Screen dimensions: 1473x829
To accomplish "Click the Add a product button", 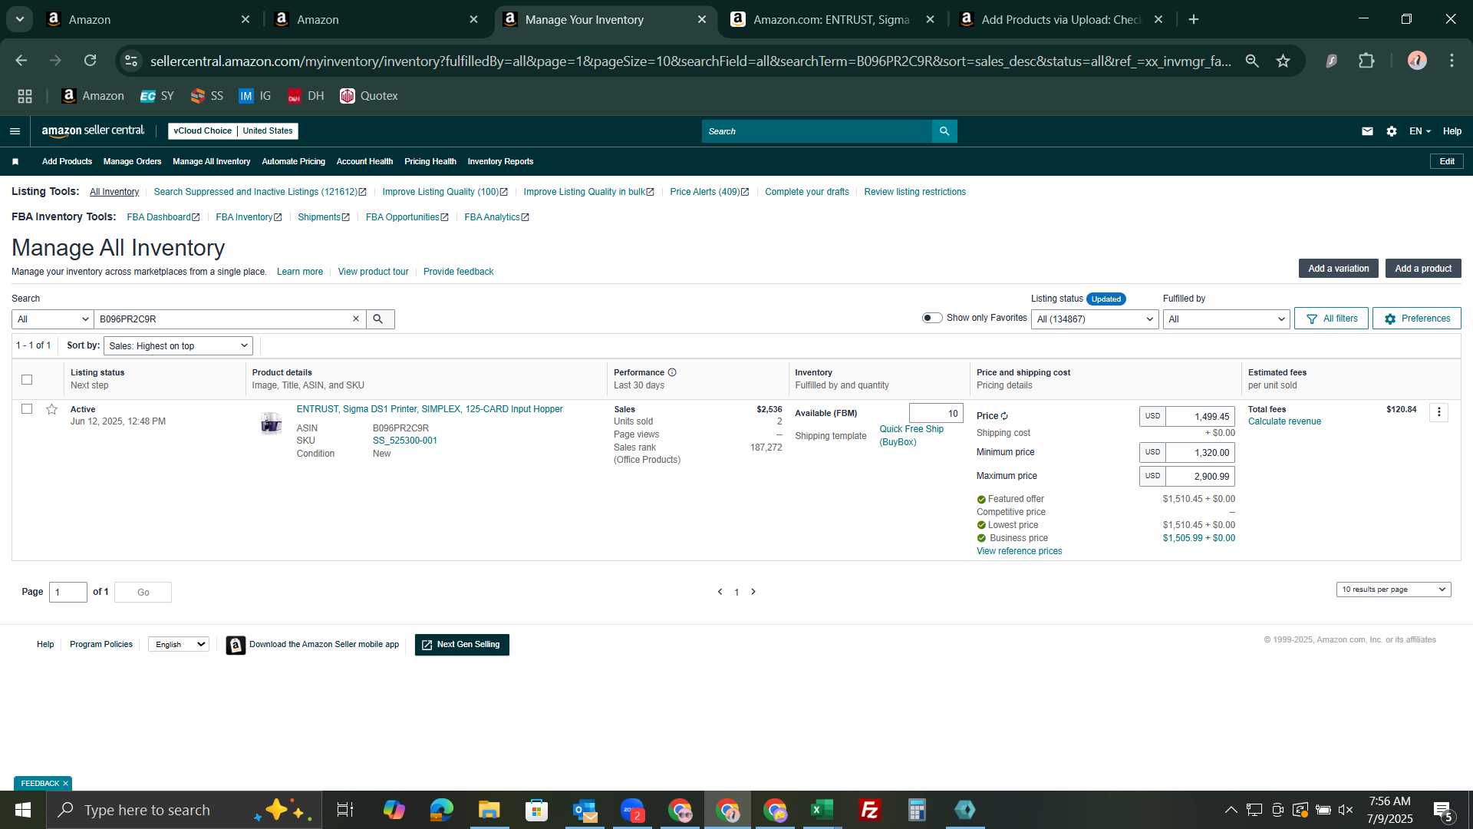I will click(x=1422, y=269).
